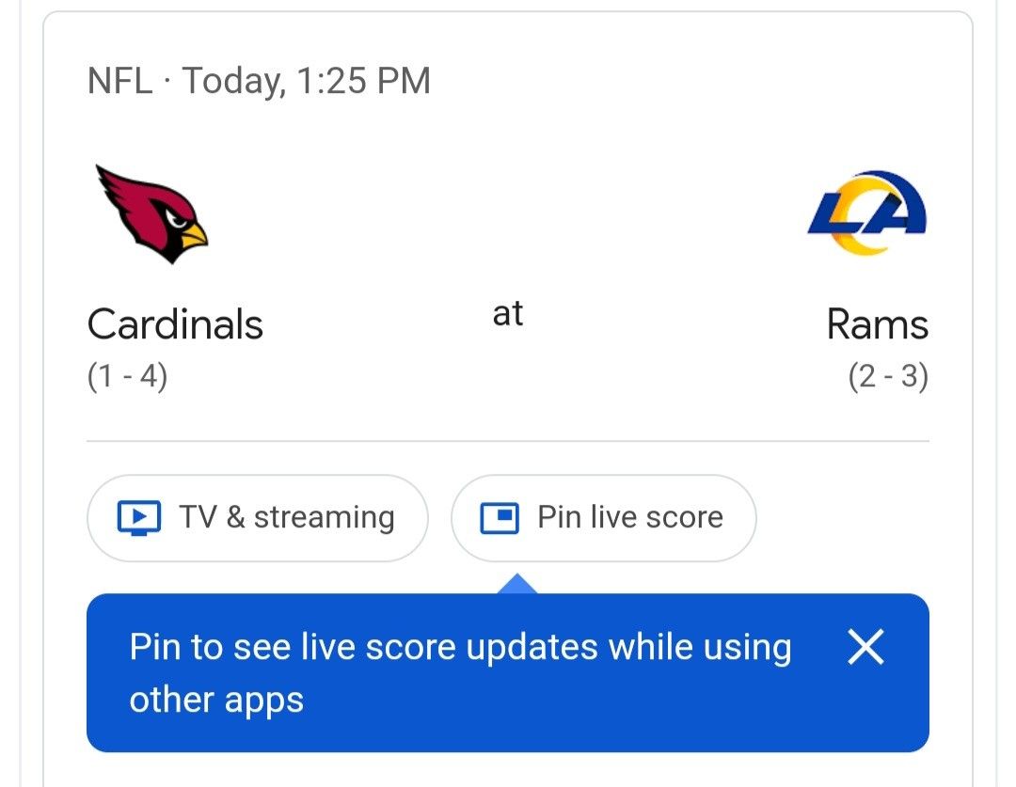Click the "at" matchup text
Image resolution: width=1016 pixels, height=787 pixels.
click(x=508, y=314)
